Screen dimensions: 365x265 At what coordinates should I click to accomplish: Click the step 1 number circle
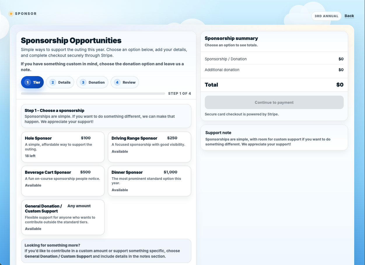click(x=28, y=83)
